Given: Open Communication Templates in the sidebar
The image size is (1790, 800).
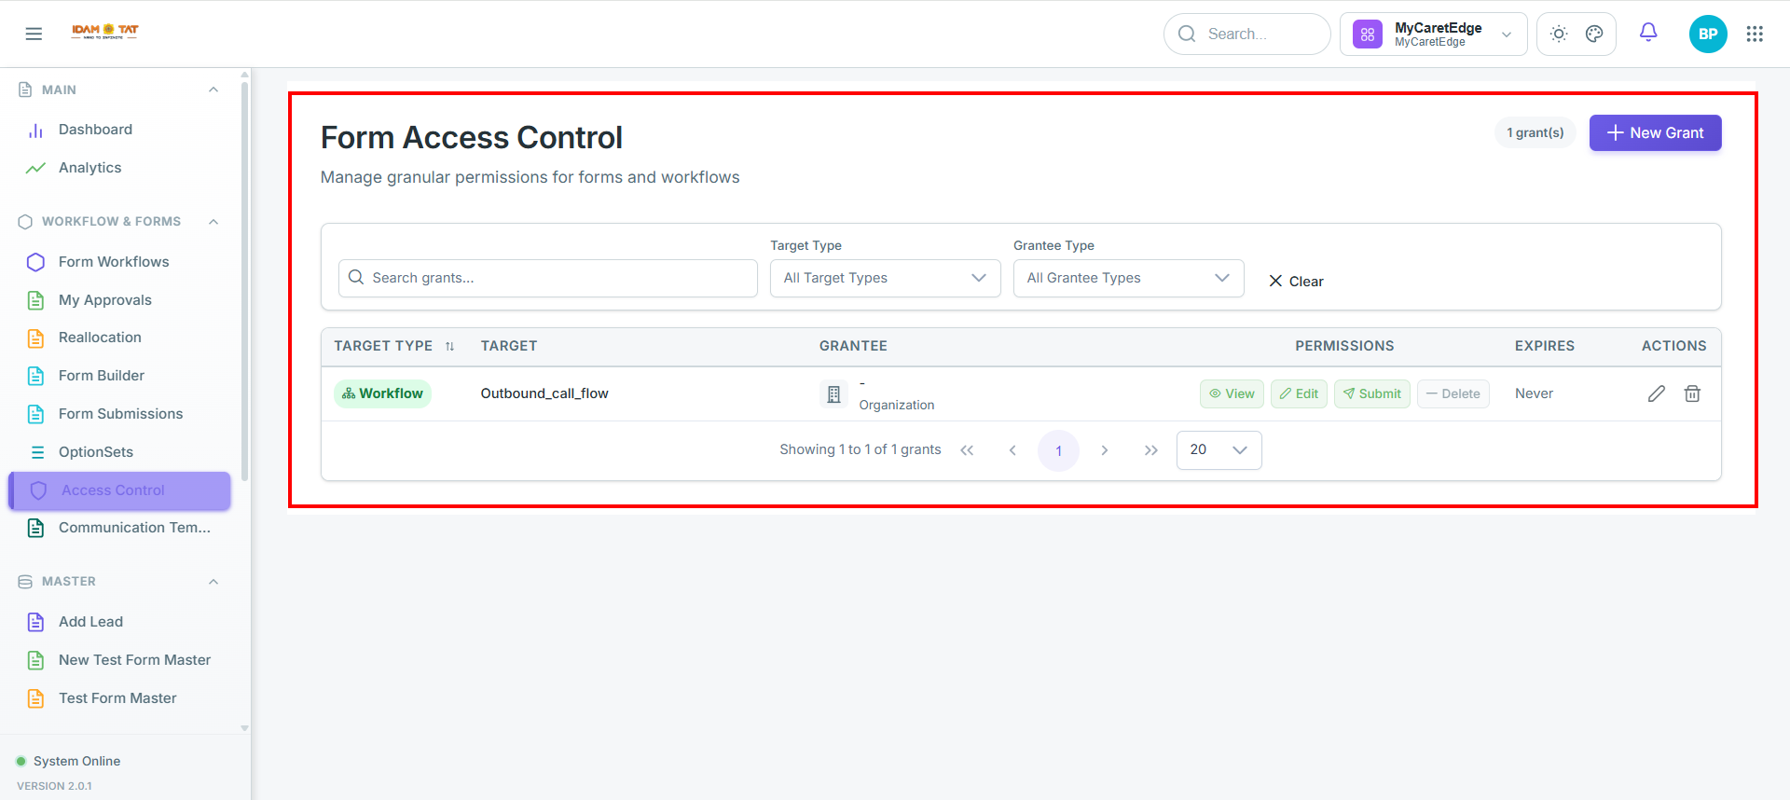Looking at the screenshot, I should click(119, 528).
